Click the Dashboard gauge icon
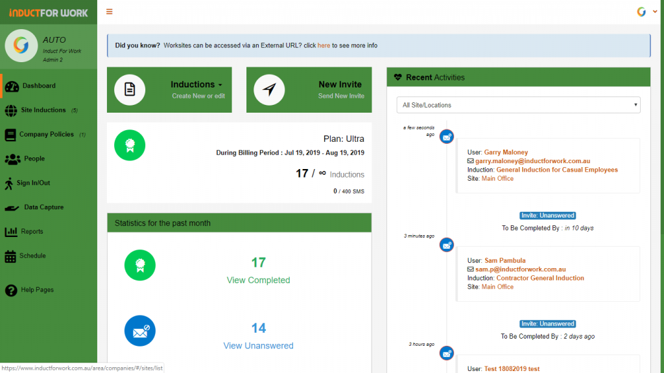 tap(12, 86)
